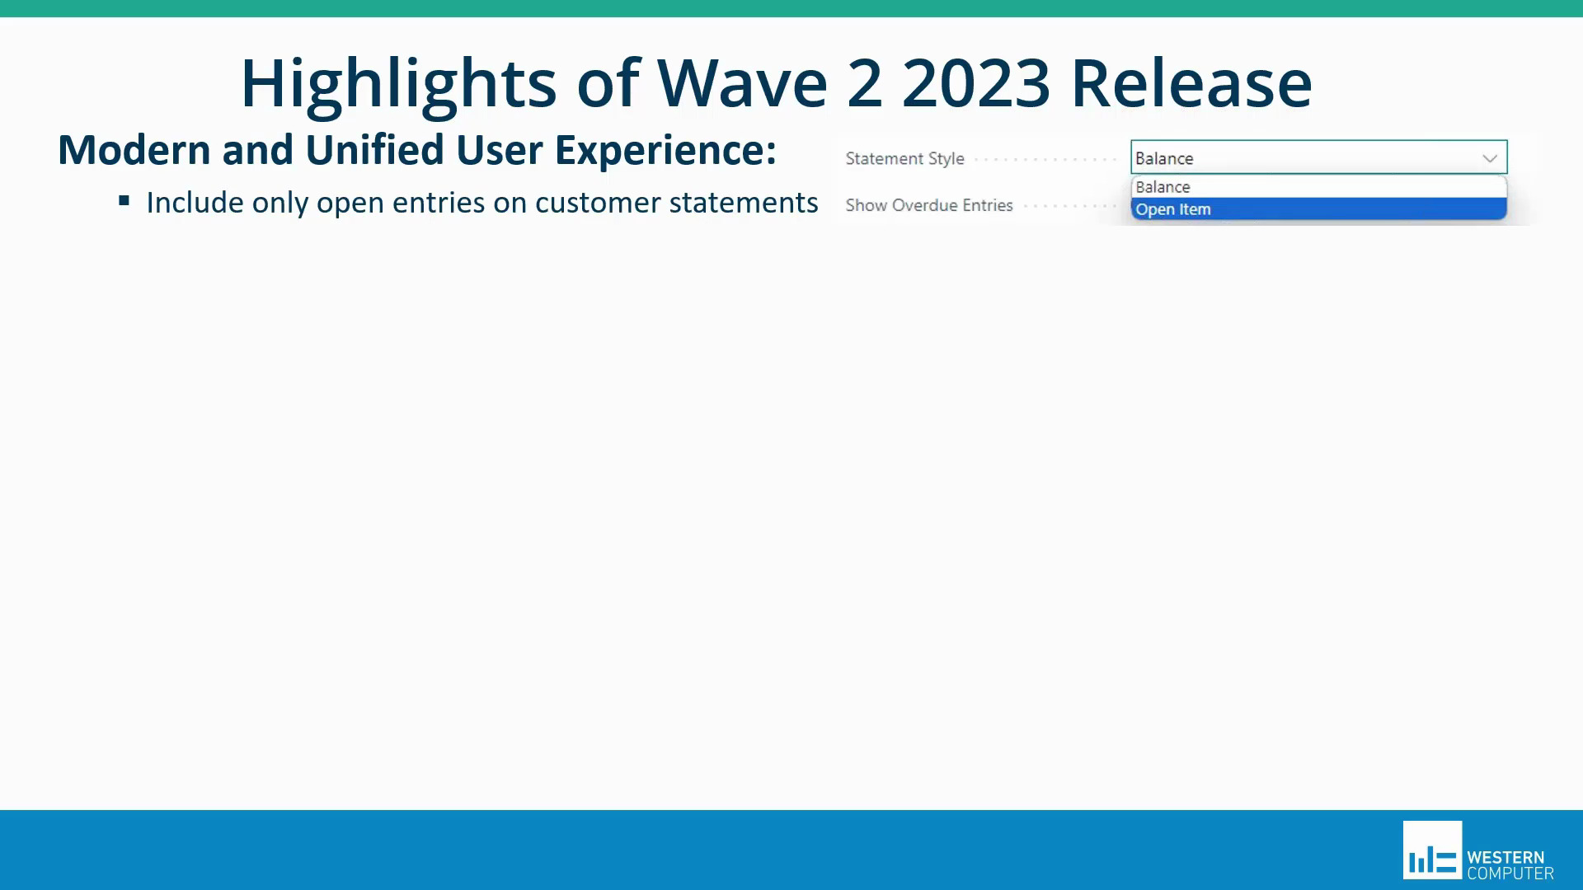Click inside the open dropdown list box
The width and height of the screenshot is (1583, 890).
click(1318, 198)
